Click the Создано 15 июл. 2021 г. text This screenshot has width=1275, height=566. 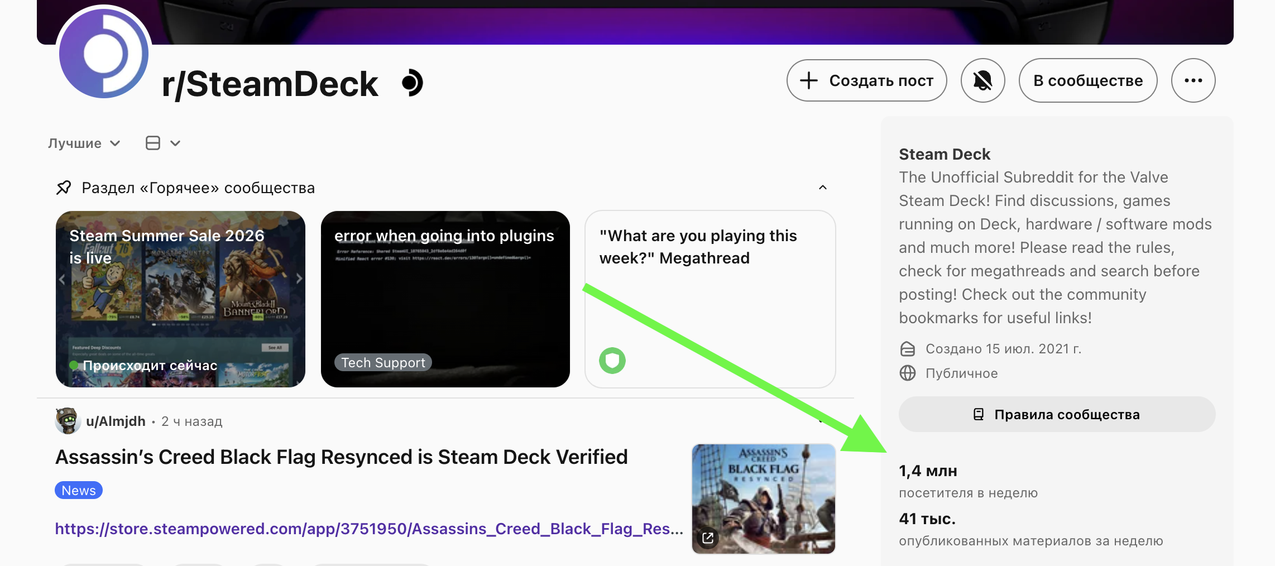(1004, 349)
